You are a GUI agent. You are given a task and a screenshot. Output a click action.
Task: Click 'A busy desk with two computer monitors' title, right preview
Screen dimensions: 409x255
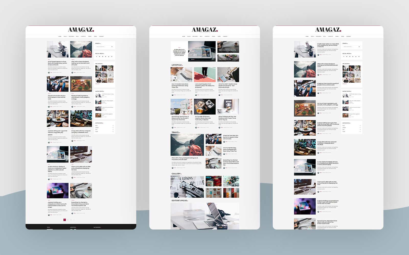point(327,143)
